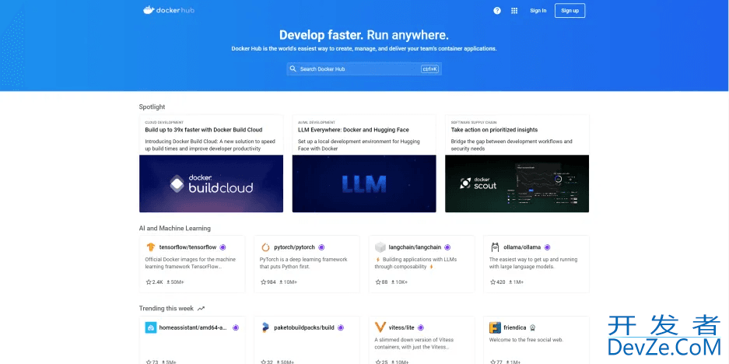Click the ollama logo icon
The height and width of the screenshot is (364, 729).
coord(495,247)
